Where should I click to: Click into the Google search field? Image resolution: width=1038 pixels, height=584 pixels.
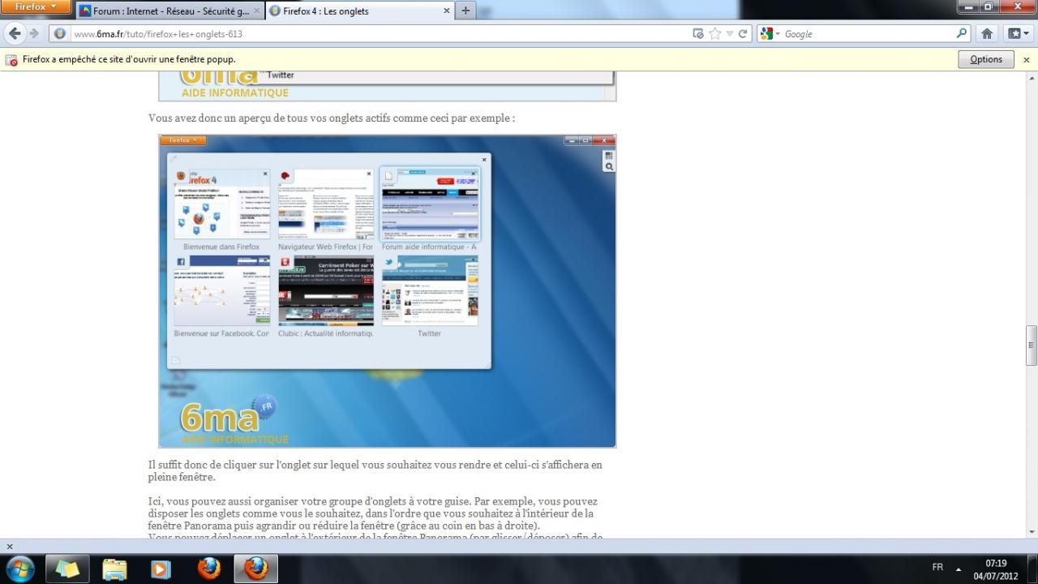pos(868,34)
